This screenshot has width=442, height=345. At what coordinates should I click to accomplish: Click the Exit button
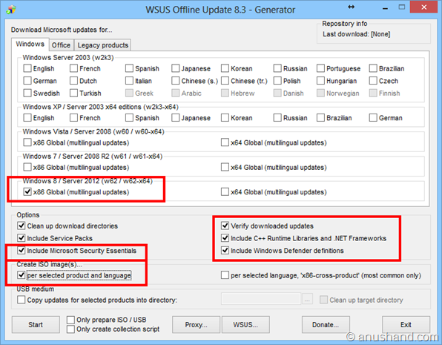(x=406, y=325)
